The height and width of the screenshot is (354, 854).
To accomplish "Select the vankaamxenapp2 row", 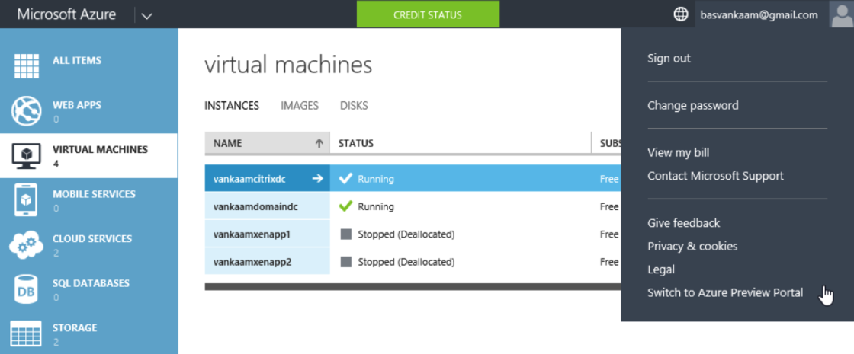I will tap(413, 262).
